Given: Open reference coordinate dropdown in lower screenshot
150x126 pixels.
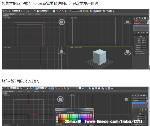Looking at the screenshot, I should click(41, 88).
